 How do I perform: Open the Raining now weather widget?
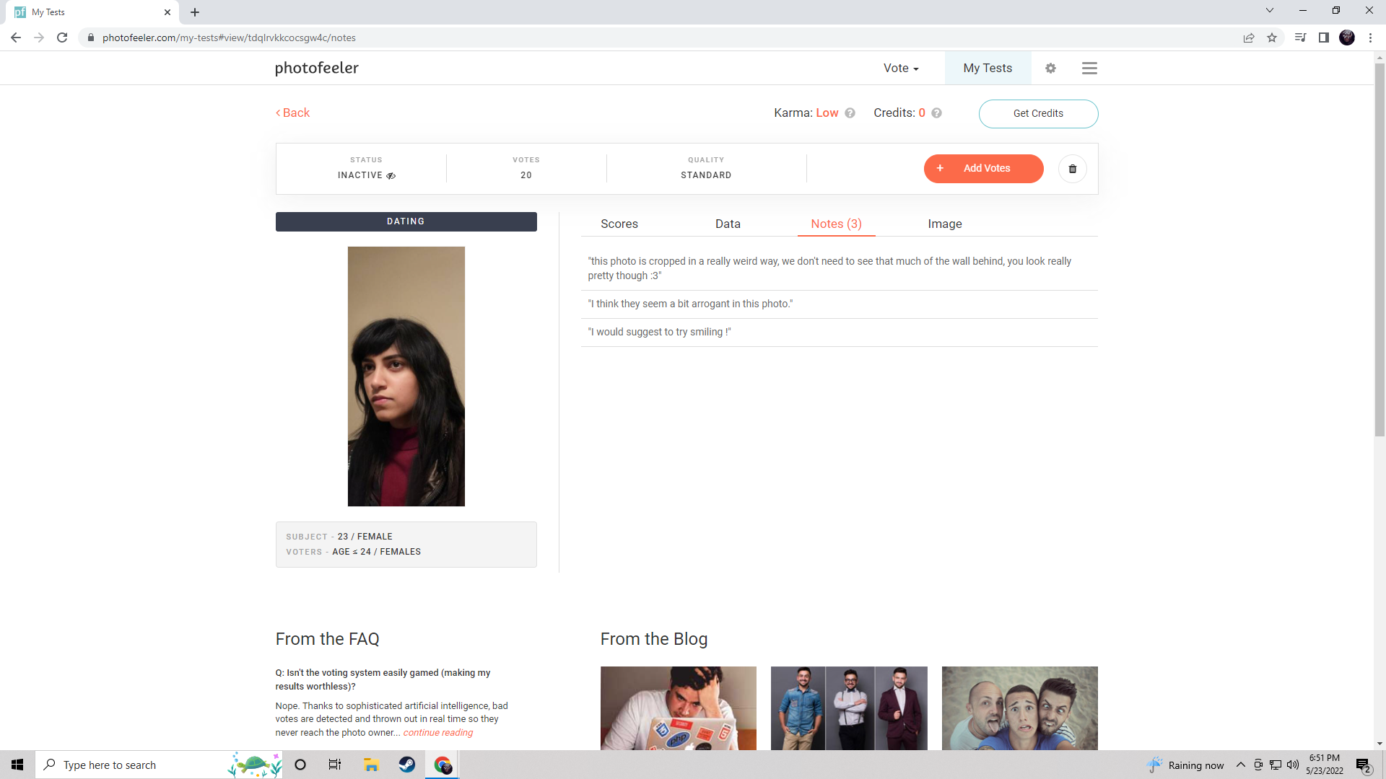(x=1185, y=765)
